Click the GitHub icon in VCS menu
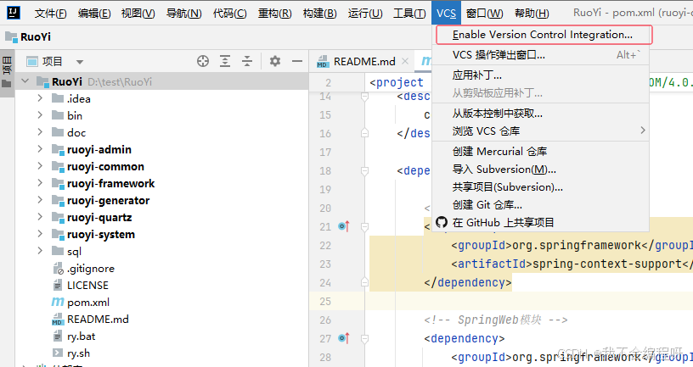Viewport: 693px width, 367px height. [442, 222]
